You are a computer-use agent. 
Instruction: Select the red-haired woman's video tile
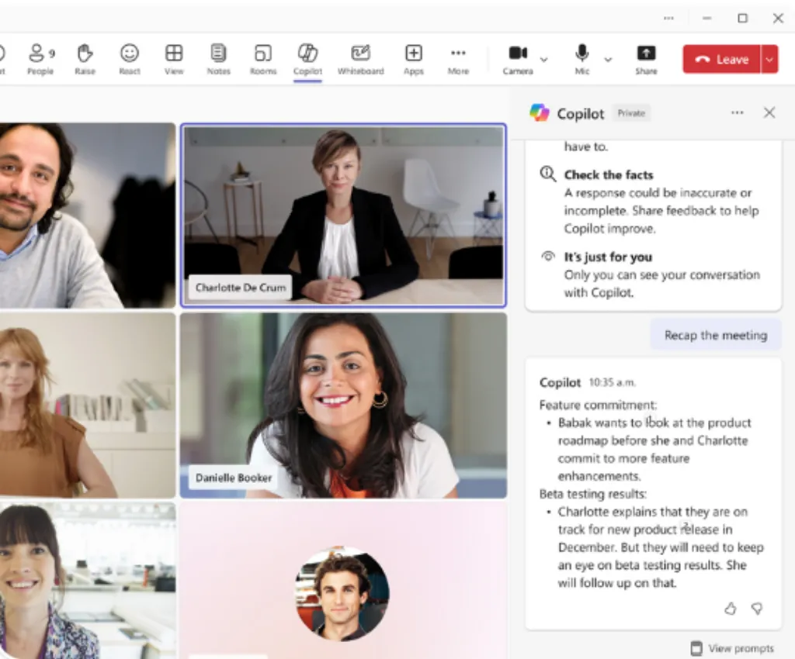[x=87, y=405]
